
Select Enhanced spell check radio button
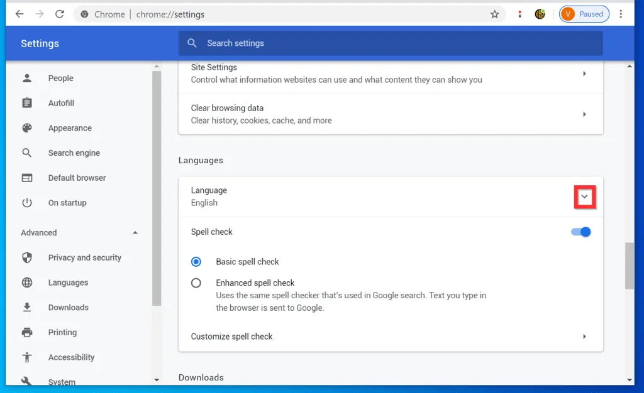(x=196, y=283)
